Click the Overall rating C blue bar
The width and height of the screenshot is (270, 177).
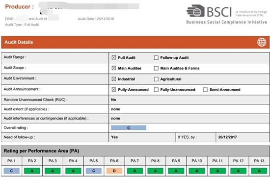[129, 127]
